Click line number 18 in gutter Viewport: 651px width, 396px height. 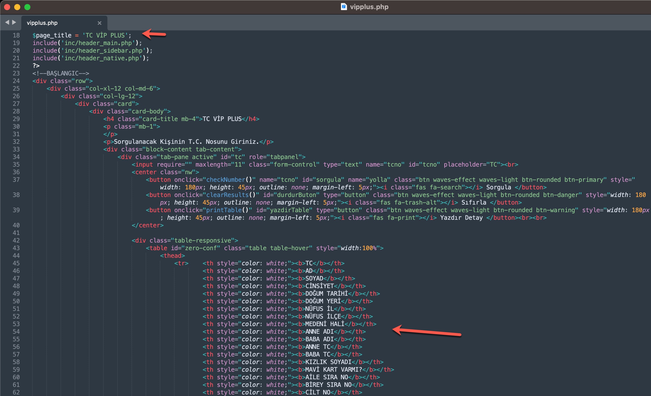[16, 35]
